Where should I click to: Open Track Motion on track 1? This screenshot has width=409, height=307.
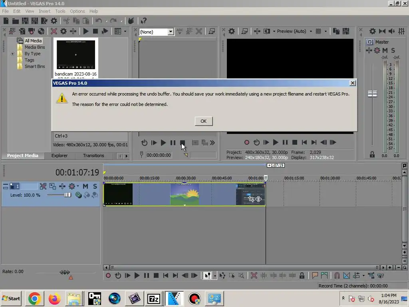pyautogui.click(x=53, y=186)
